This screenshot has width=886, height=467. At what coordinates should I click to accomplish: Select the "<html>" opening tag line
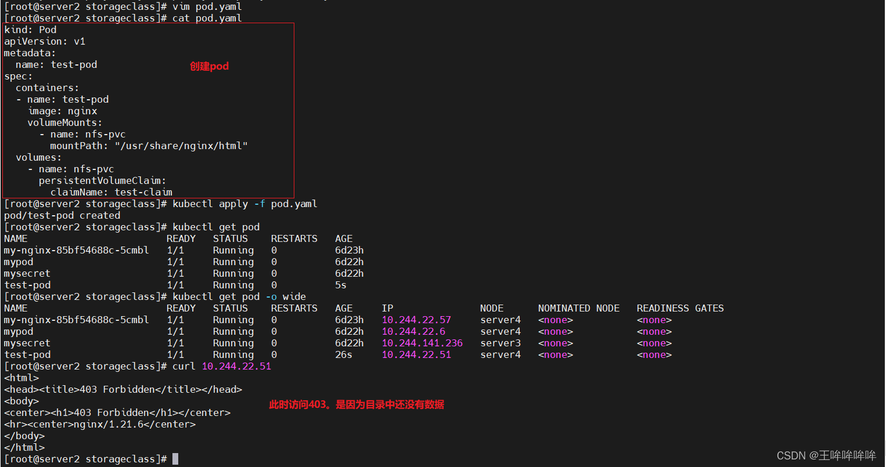coord(21,378)
